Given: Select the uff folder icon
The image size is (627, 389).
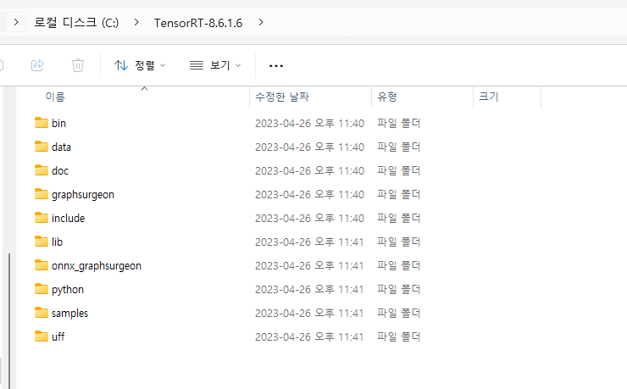Looking at the screenshot, I should coord(42,336).
